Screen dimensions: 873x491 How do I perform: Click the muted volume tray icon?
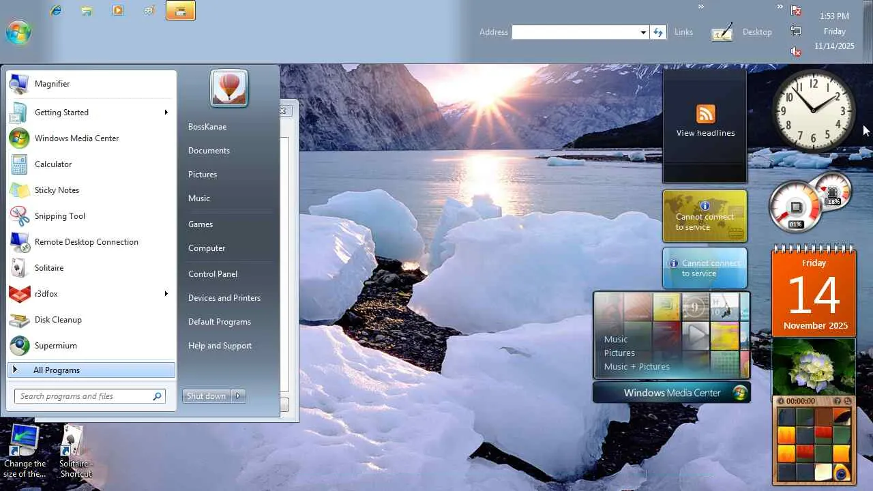[796, 51]
